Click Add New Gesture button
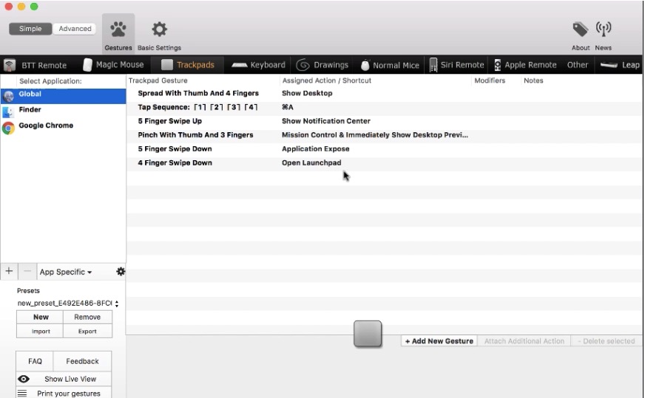 pyautogui.click(x=439, y=341)
